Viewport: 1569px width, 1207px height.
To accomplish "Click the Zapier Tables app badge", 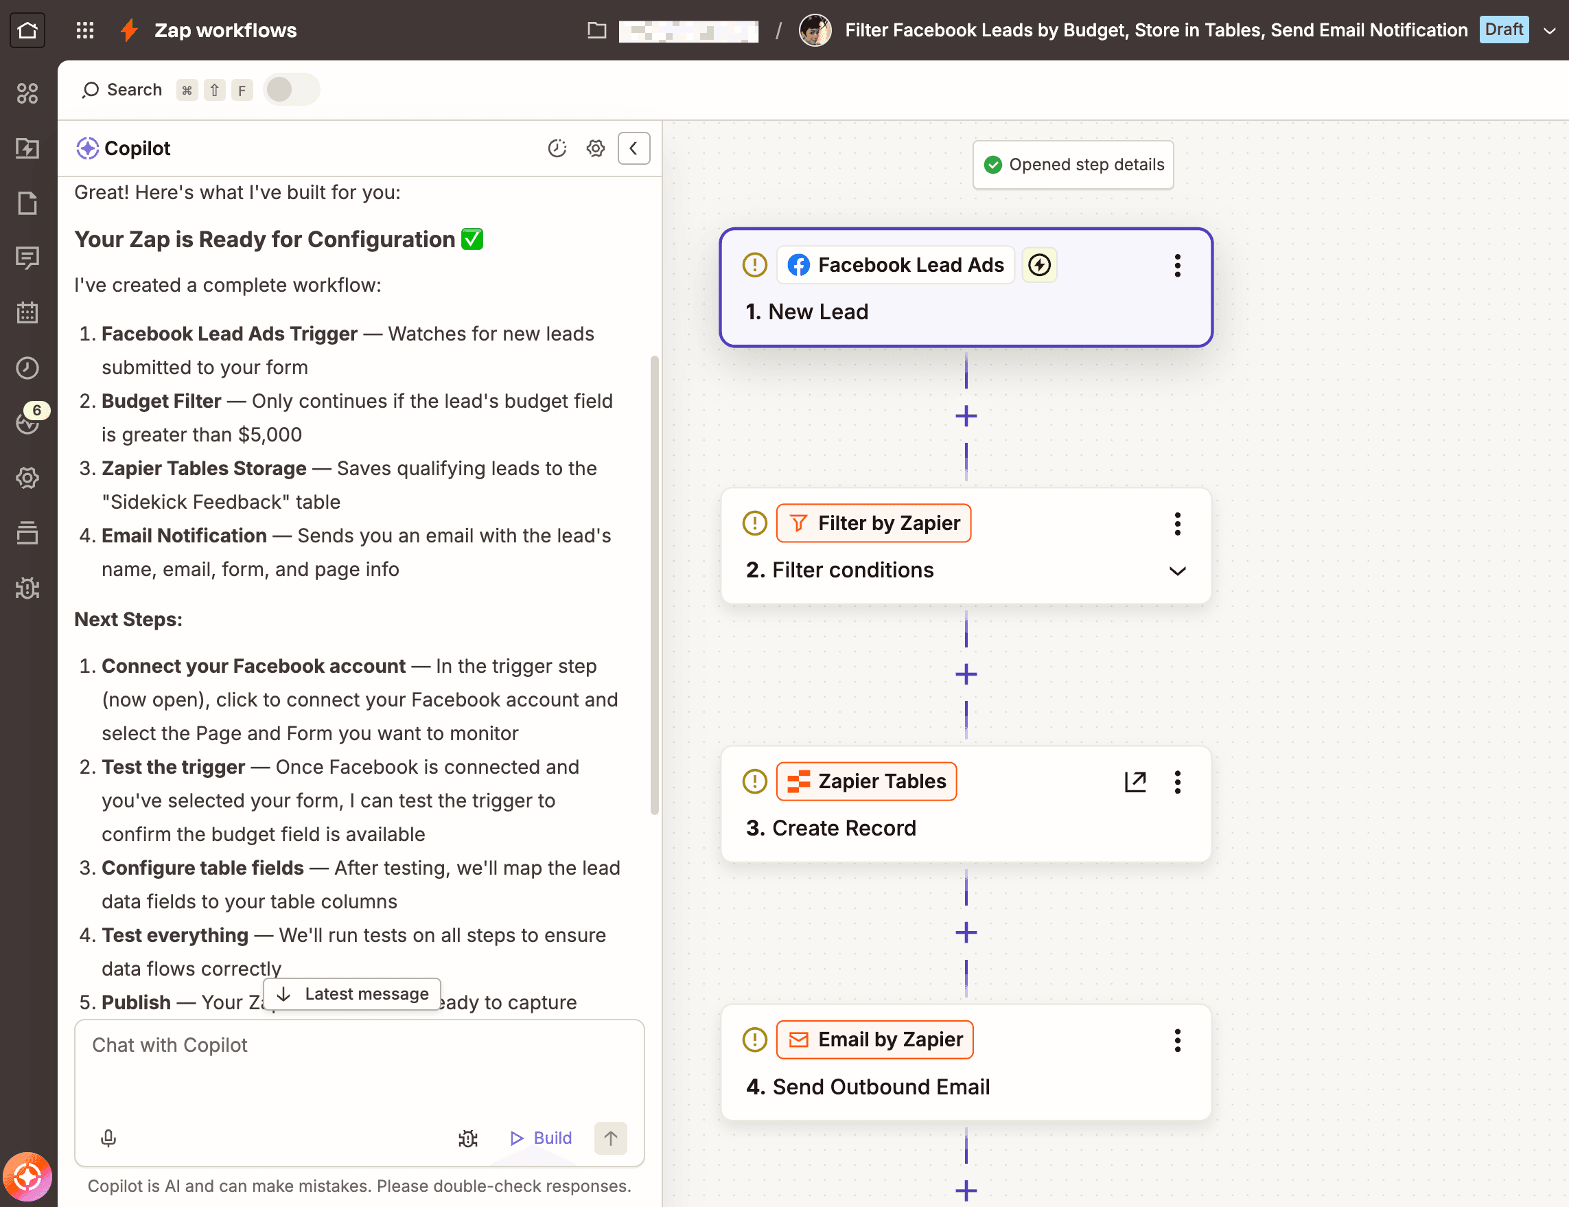I will tap(866, 781).
